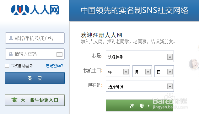Click the 欢迎注册人人网 heading
The width and height of the screenshot is (199, 114).
[101, 35]
